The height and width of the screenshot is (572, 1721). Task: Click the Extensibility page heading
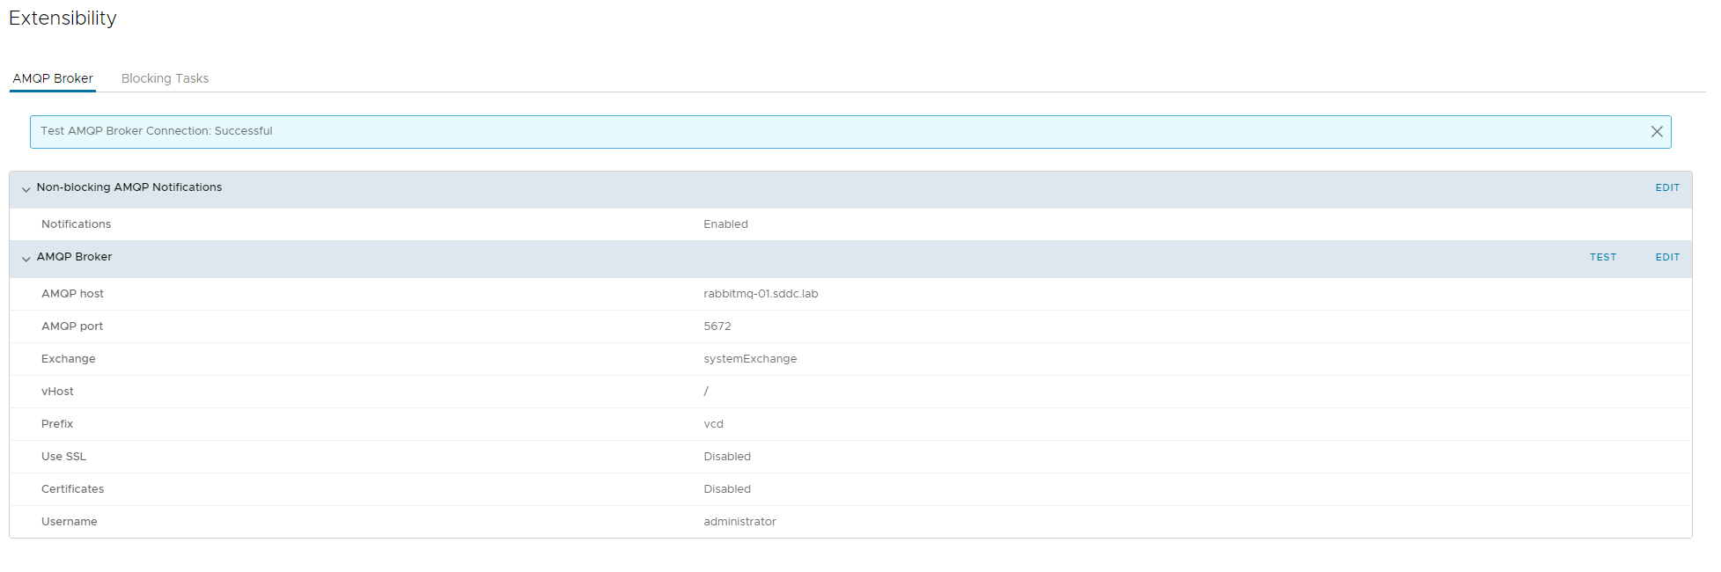(63, 18)
